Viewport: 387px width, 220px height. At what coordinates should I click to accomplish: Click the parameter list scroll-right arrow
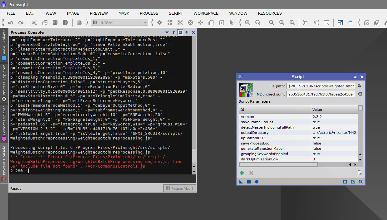tap(355, 164)
